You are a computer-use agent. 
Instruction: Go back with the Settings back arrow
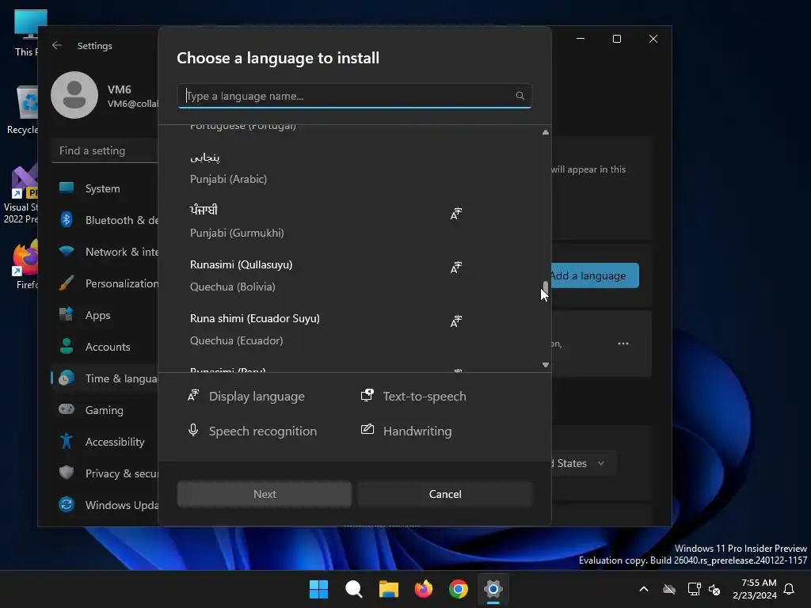coord(57,45)
